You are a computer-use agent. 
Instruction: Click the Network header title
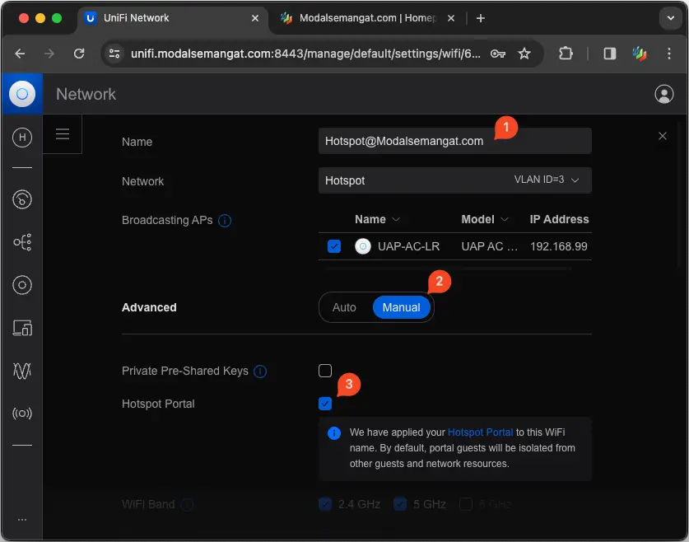tap(86, 94)
